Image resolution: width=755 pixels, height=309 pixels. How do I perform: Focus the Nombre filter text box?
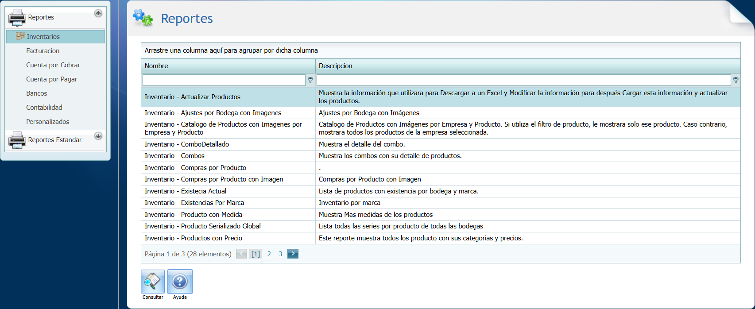coord(224,80)
